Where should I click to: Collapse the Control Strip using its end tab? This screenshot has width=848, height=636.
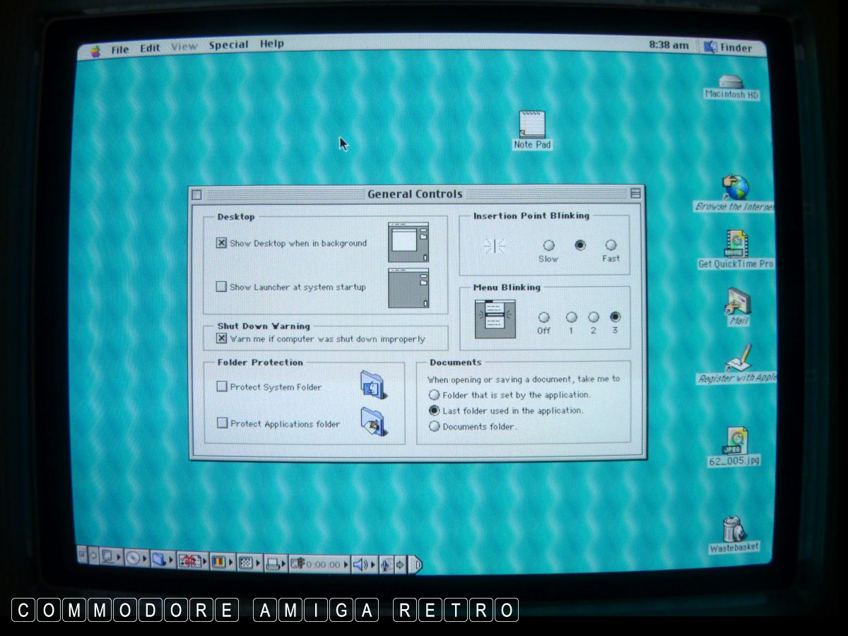click(416, 564)
